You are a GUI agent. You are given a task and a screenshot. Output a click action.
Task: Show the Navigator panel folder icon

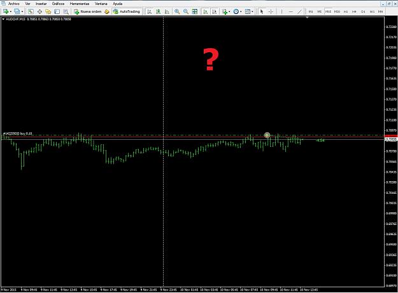[48, 11]
